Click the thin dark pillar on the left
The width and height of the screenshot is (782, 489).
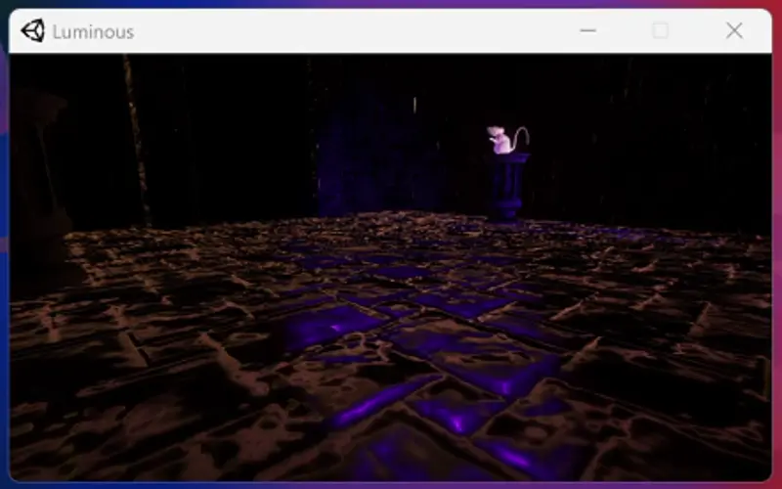pyautogui.click(x=135, y=137)
